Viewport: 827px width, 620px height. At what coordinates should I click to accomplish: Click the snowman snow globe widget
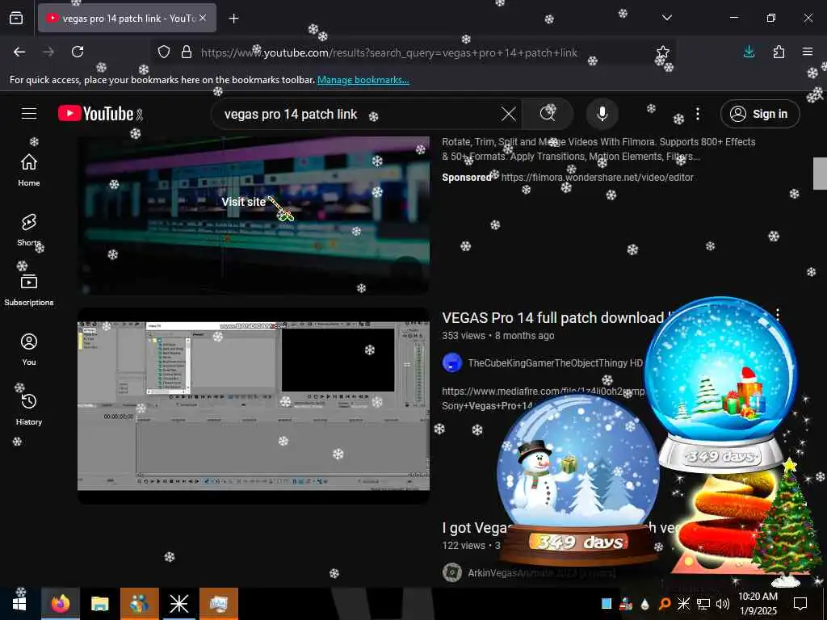tap(578, 480)
